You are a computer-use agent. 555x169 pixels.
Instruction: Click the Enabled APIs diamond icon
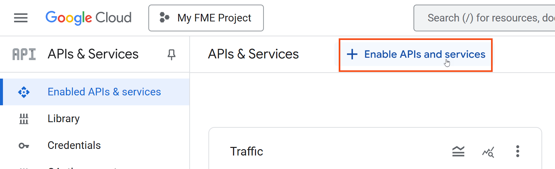24,92
